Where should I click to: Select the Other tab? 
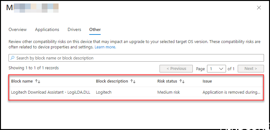[95, 30]
